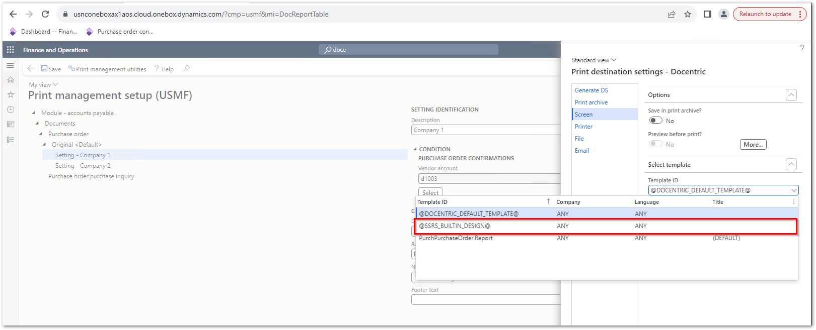The height and width of the screenshot is (330, 816).
Task: Open Print management utilities menu
Action: [107, 69]
